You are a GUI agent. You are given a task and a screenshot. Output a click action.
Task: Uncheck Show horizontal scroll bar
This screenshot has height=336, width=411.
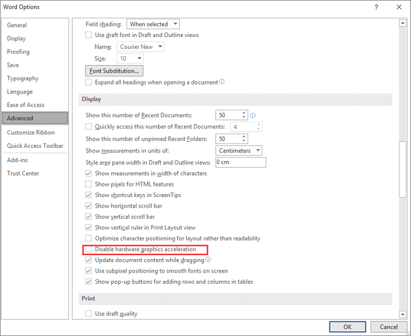(x=88, y=206)
